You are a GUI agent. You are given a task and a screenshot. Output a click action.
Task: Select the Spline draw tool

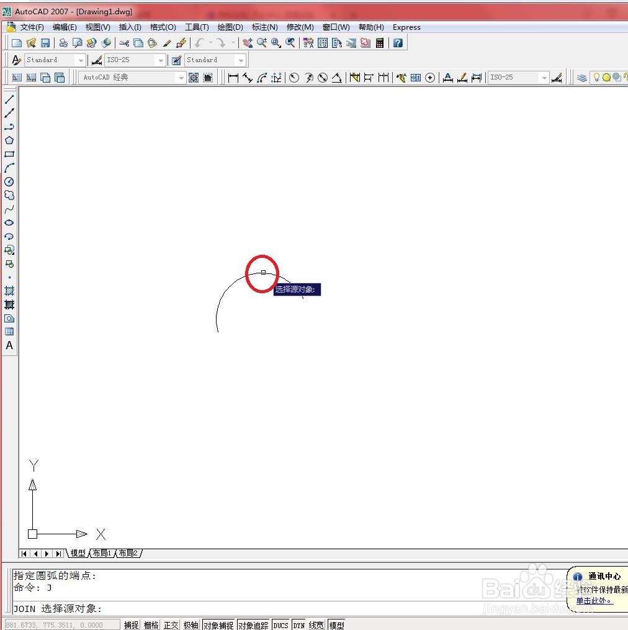[9, 209]
